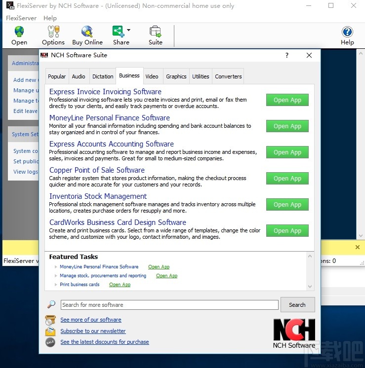Click Open App link for MoneyLine task
The height and width of the screenshot is (368, 365).
point(159,267)
